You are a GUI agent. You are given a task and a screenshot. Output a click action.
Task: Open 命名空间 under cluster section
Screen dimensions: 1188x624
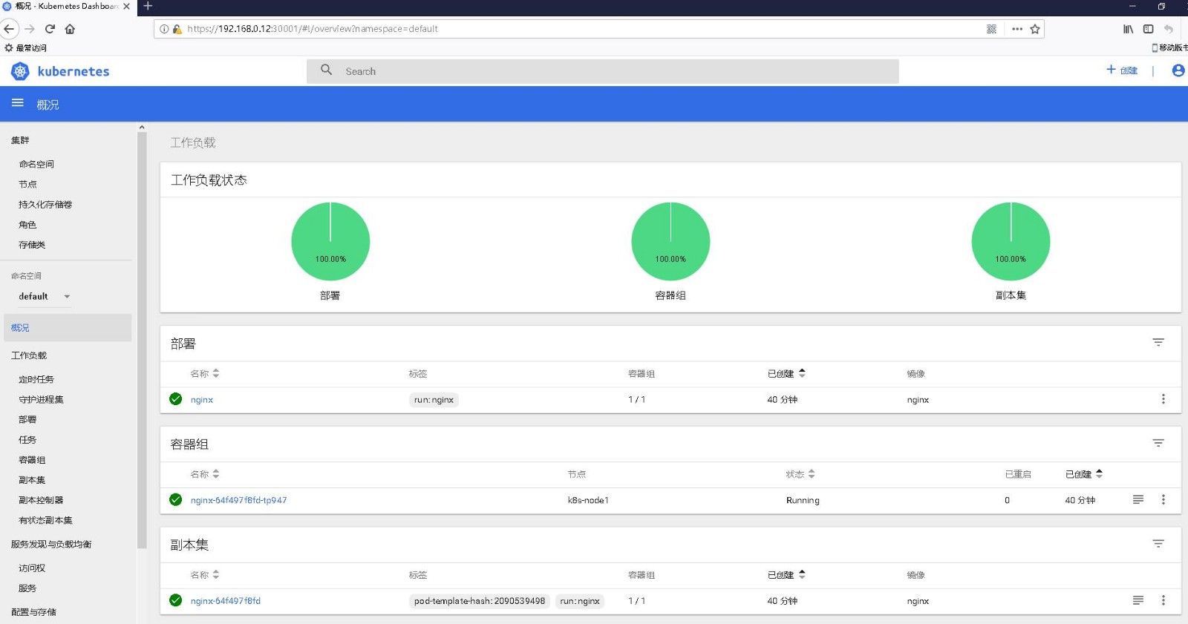[36, 164]
